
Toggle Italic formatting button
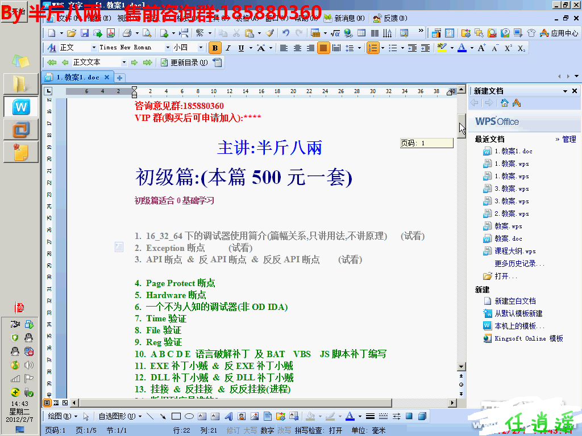(228, 48)
